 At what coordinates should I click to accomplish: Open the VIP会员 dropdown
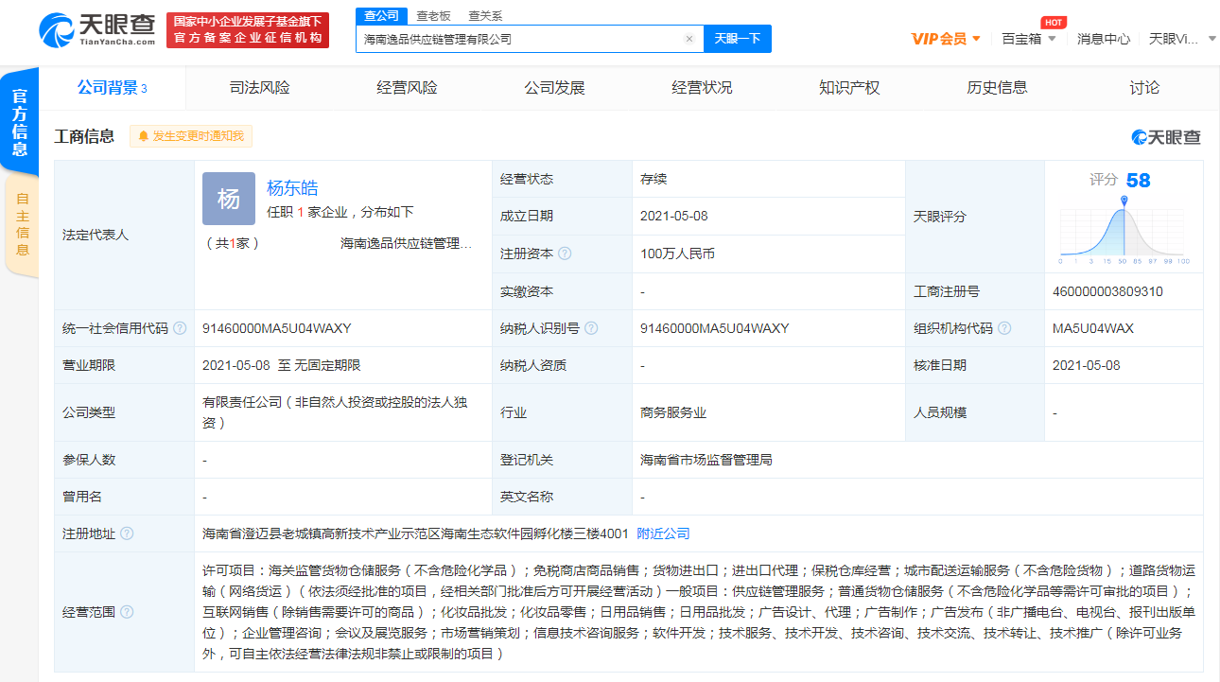(946, 39)
